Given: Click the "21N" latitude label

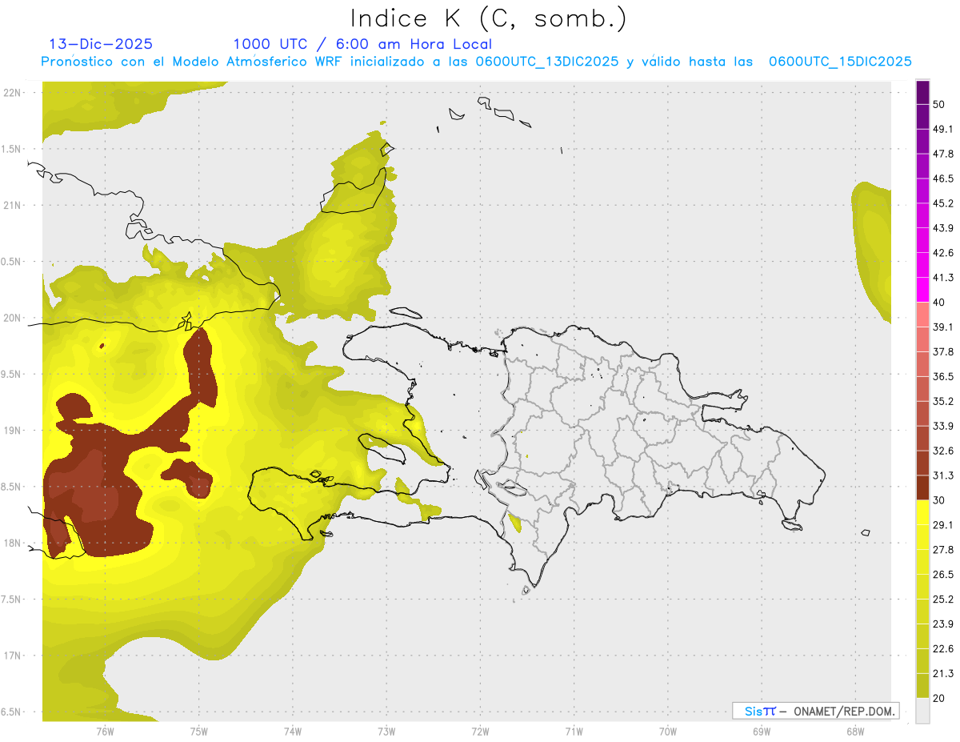Looking at the screenshot, I should pyautogui.click(x=11, y=205).
